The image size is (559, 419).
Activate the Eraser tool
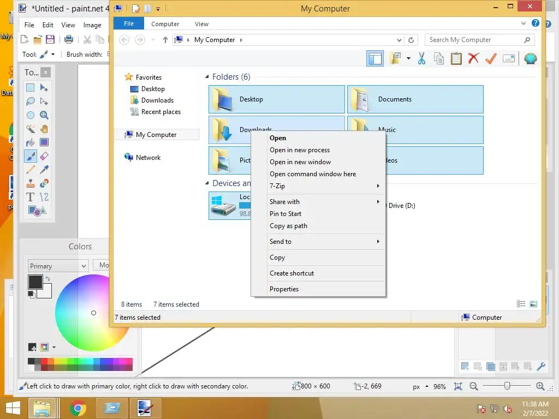pos(44,156)
